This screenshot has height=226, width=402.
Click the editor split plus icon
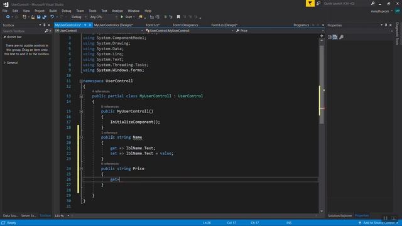322,36
